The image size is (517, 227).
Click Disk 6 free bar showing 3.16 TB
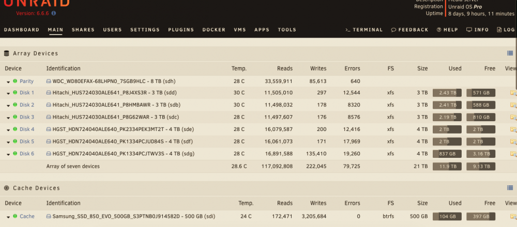[481, 154]
